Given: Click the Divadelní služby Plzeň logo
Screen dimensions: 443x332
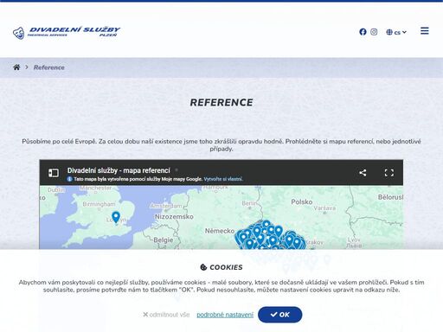Looking at the screenshot, I should 67,32.
